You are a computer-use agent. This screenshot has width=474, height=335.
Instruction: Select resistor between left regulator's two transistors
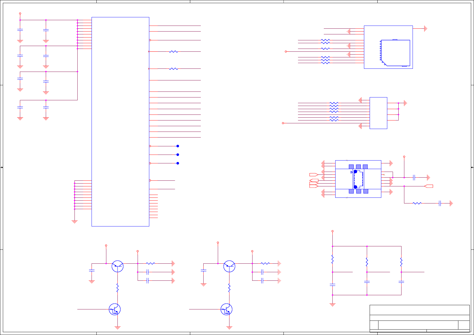click(x=117, y=288)
